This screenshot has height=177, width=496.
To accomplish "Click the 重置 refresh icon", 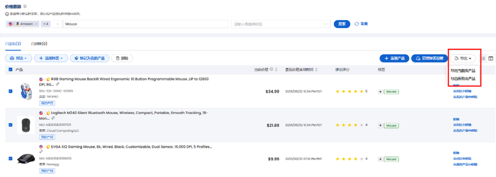I will coord(356,24).
